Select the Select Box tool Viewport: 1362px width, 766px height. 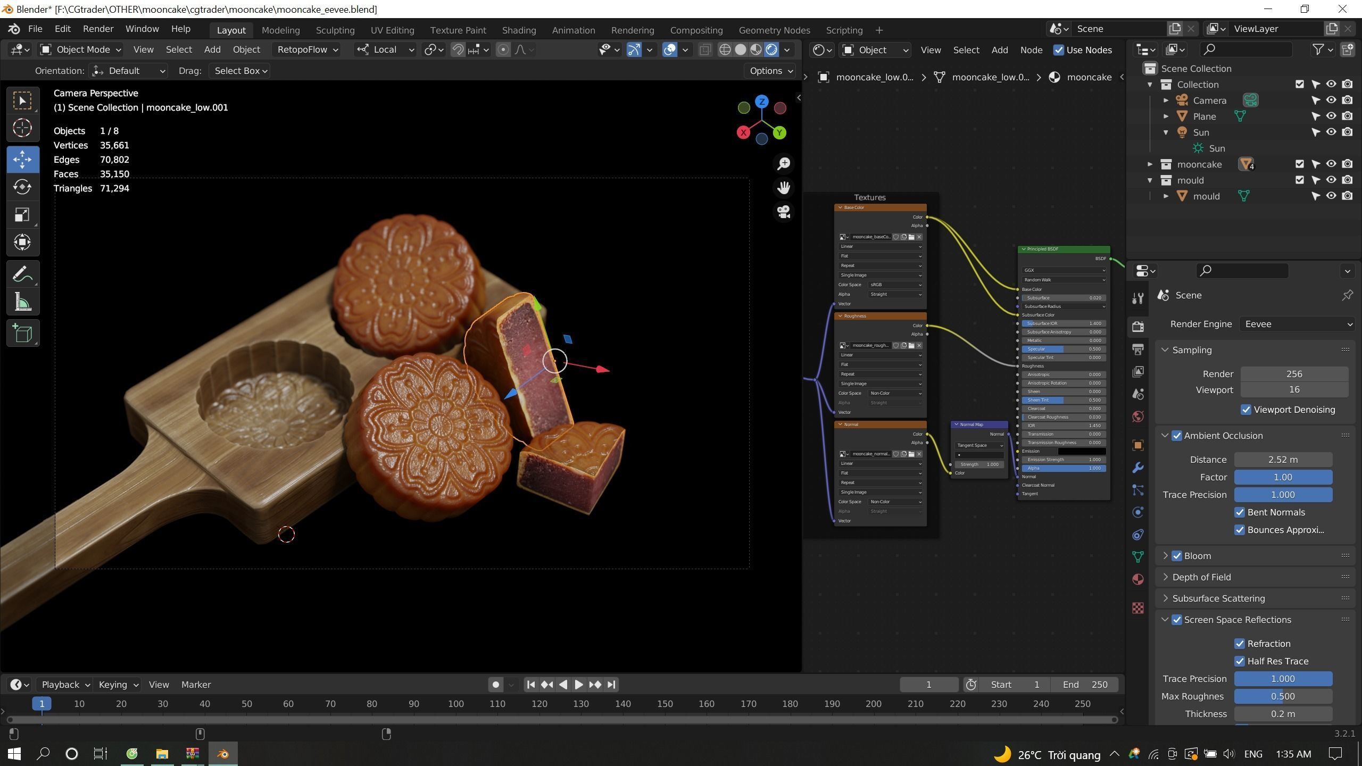click(22, 101)
